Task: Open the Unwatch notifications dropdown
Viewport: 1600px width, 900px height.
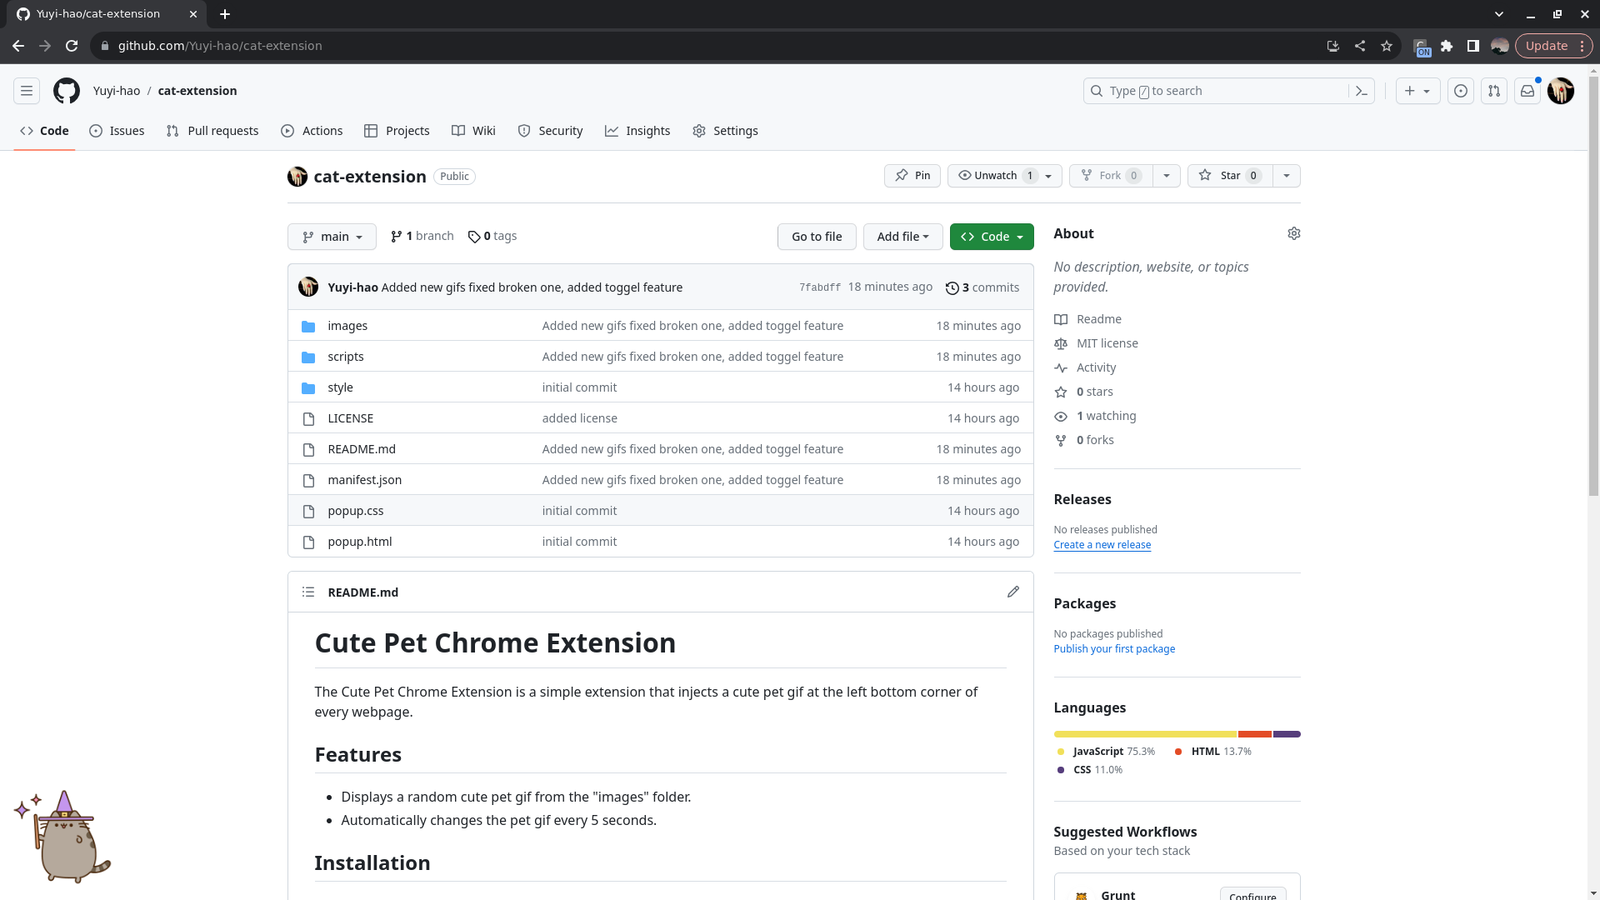Action: [1005, 176]
